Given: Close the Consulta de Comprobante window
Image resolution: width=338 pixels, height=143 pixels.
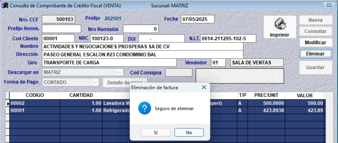Looking at the screenshot, I should pyautogui.click(x=329, y=5).
